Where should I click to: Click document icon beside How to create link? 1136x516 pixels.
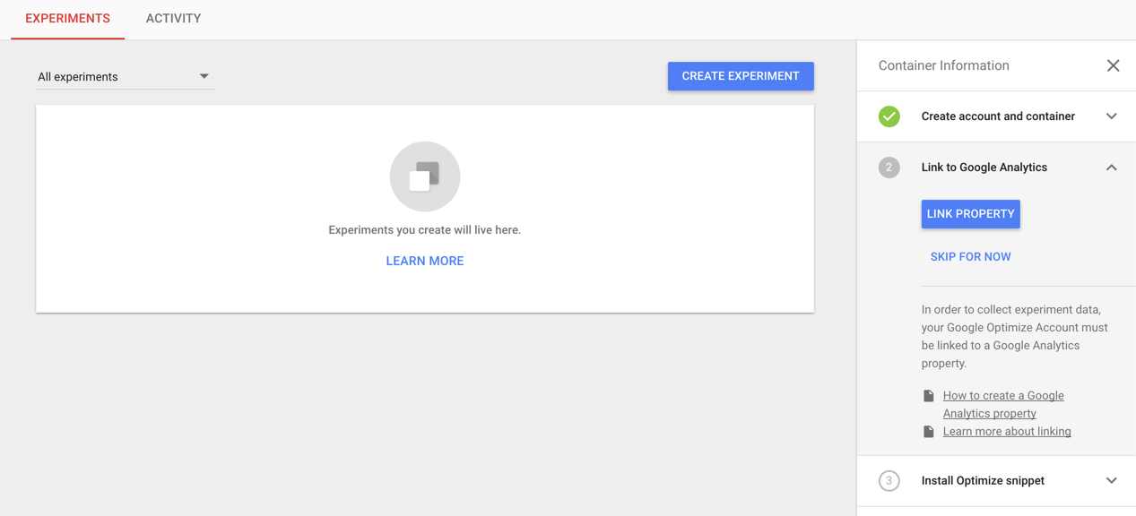tap(929, 396)
